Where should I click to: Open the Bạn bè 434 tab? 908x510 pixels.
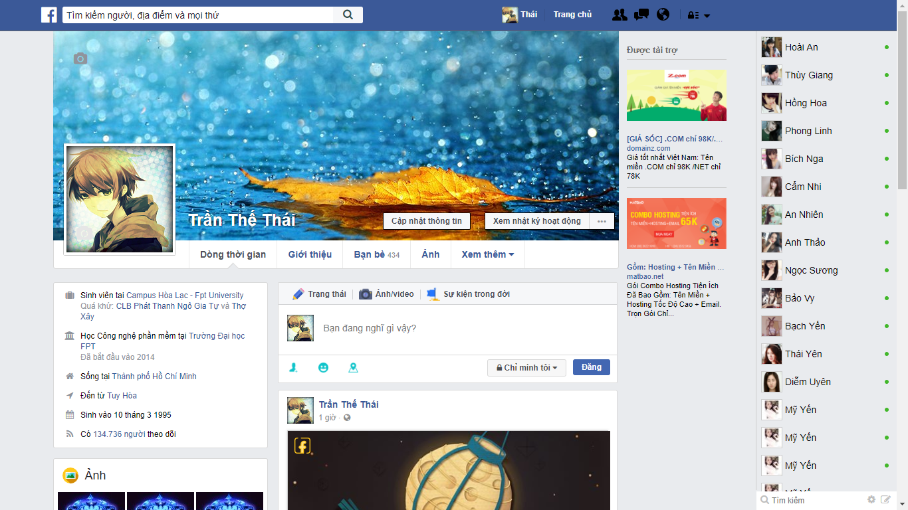pos(377,254)
